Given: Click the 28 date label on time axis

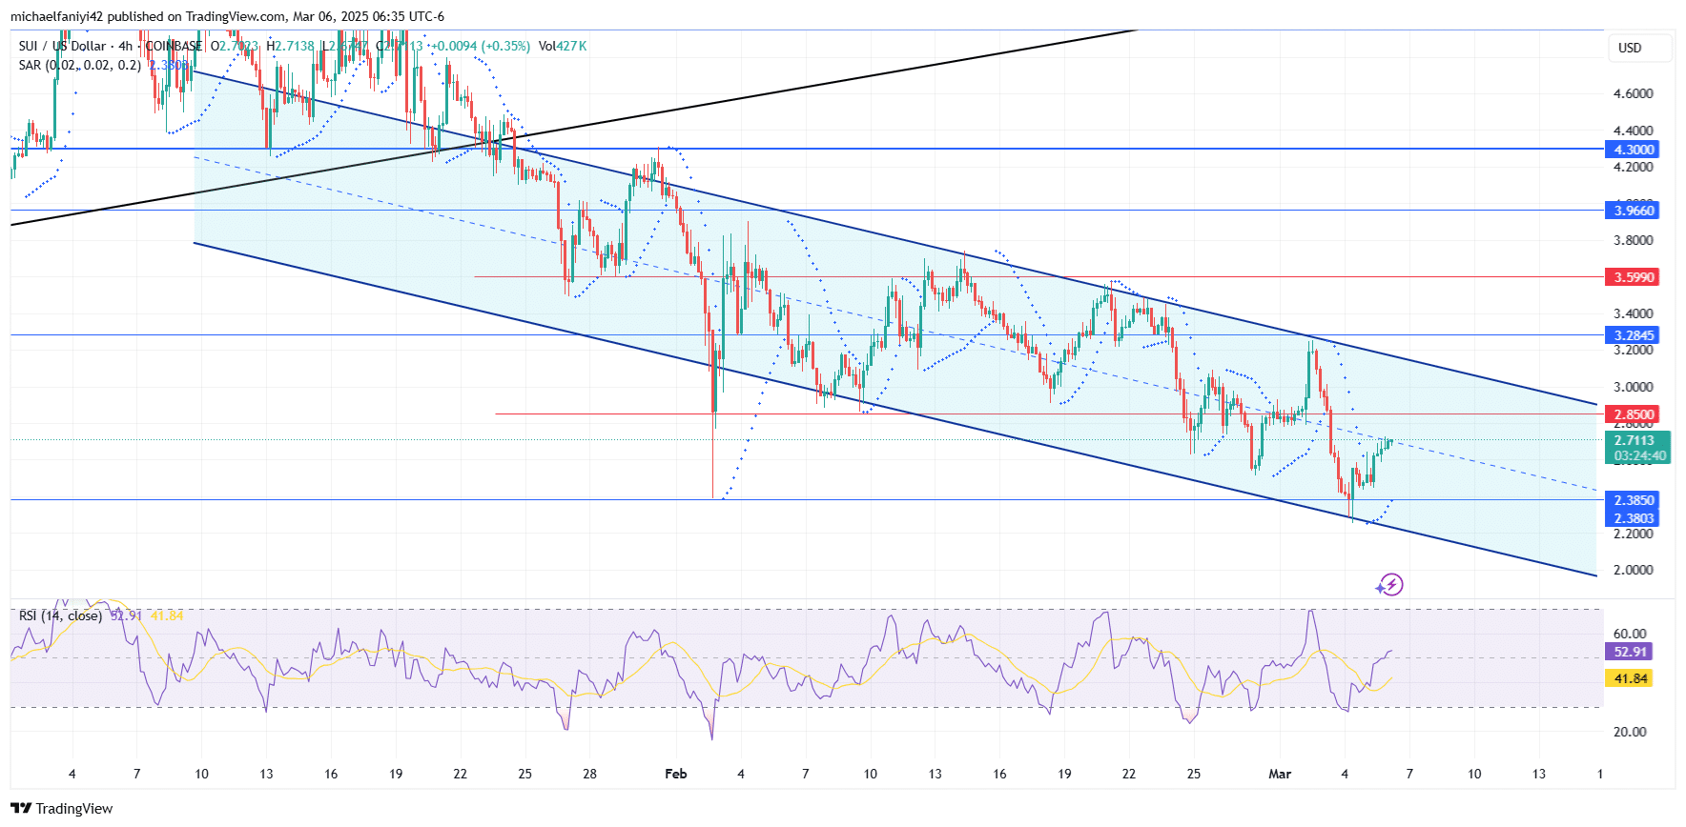Looking at the screenshot, I should coord(589,774).
